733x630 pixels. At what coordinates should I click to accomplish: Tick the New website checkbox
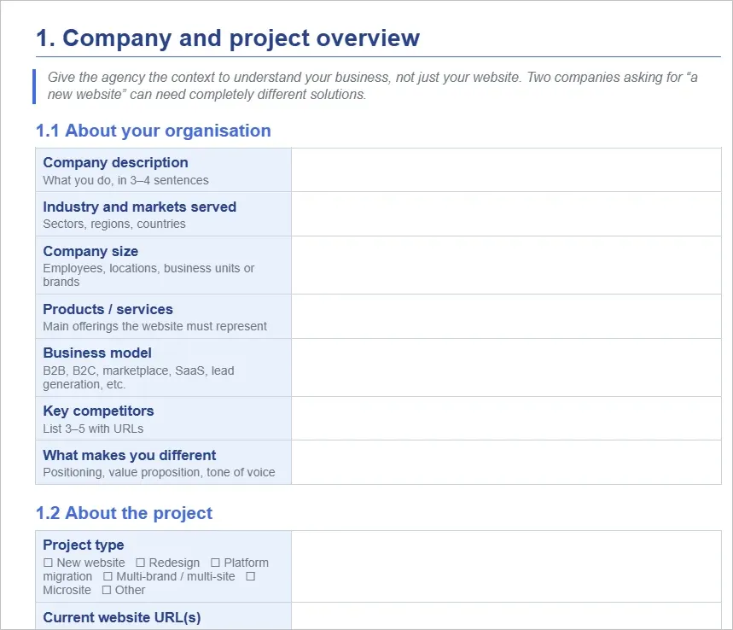(x=48, y=563)
